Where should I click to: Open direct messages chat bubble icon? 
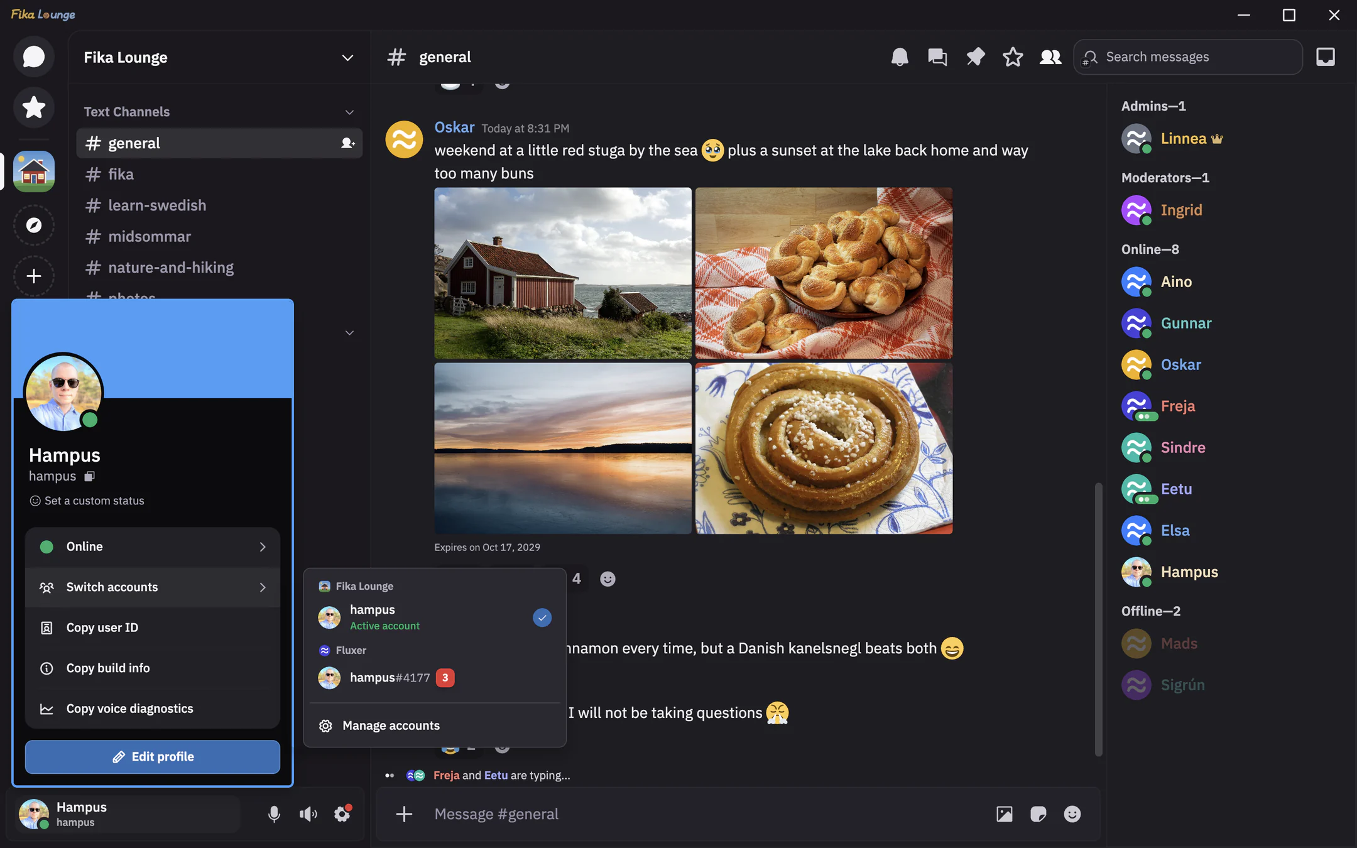[x=34, y=57]
